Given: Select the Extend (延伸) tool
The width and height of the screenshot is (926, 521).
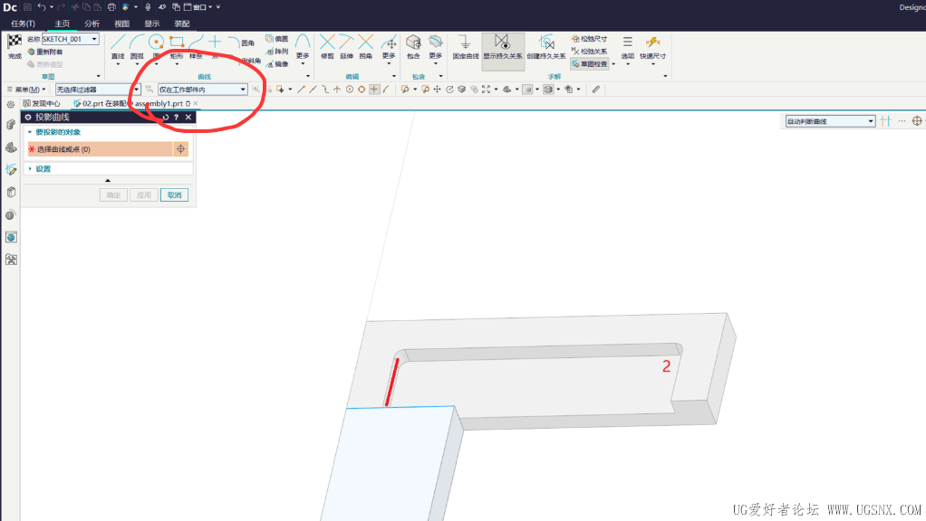Looking at the screenshot, I should pyautogui.click(x=347, y=46).
